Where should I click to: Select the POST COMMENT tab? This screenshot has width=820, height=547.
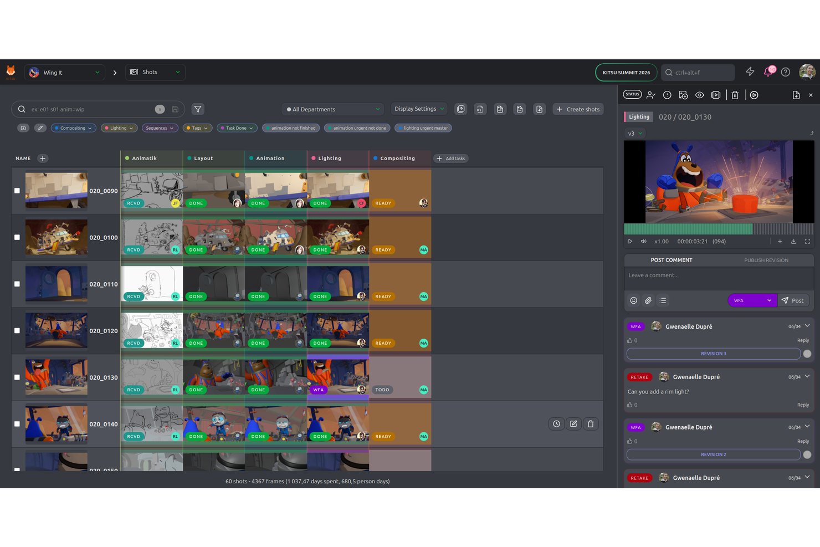tap(672, 260)
